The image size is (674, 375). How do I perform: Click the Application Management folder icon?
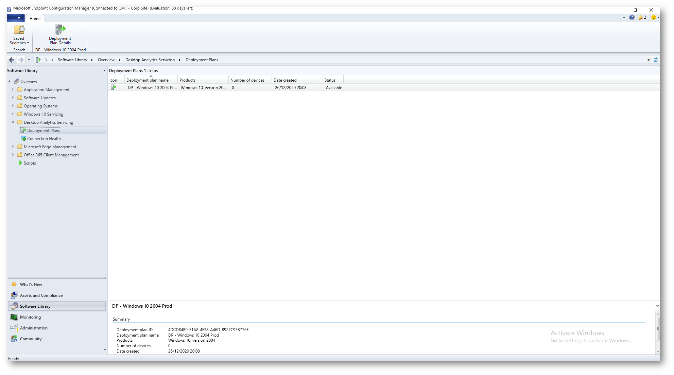pyautogui.click(x=20, y=90)
